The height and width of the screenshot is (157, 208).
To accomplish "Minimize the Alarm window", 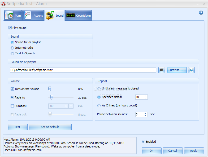I will (x=197, y=4).
